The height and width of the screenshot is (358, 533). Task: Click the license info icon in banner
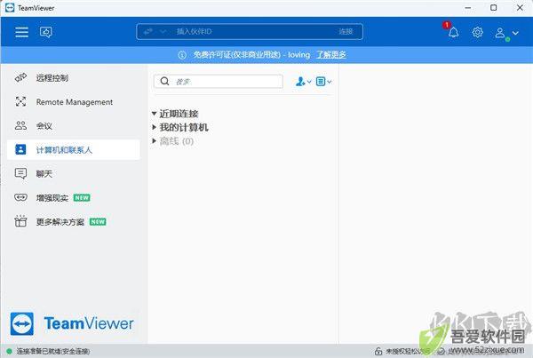pos(182,55)
